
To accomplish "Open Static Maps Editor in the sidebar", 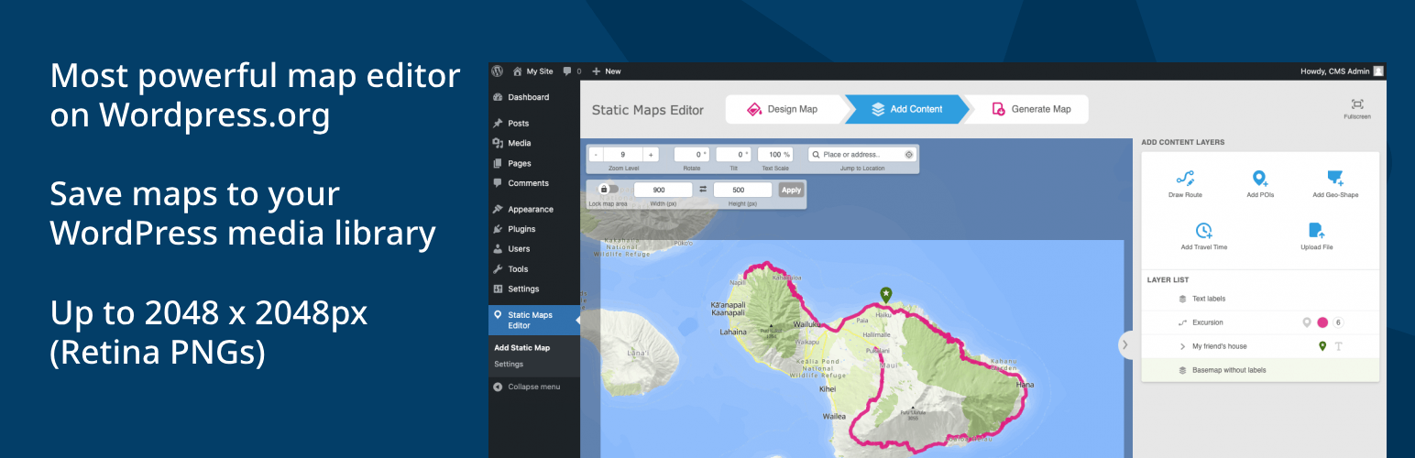I will pyautogui.click(x=533, y=320).
